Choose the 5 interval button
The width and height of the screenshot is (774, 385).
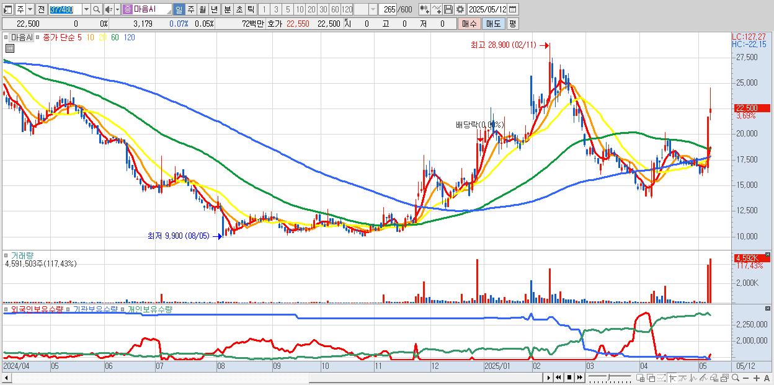coord(288,9)
